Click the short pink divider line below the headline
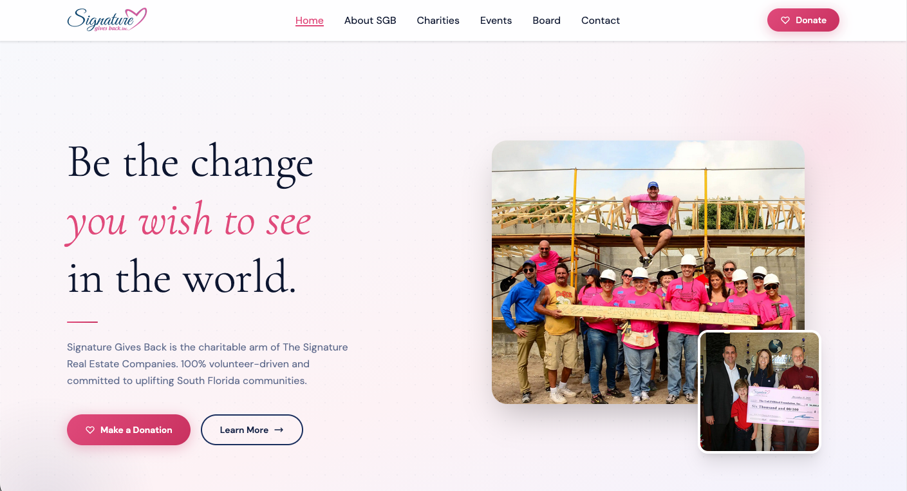The width and height of the screenshot is (907, 491). coord(82,322)
